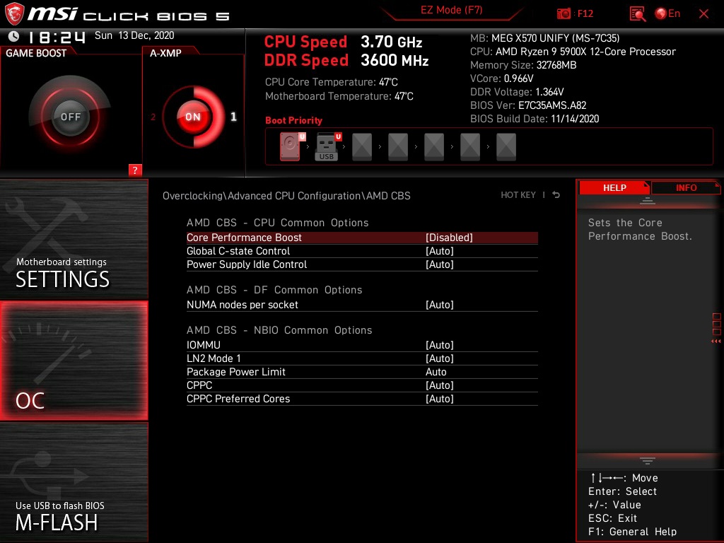Open the BIOS search magnifier icon
The image size is (724, 543).
[x=637, y=14]
